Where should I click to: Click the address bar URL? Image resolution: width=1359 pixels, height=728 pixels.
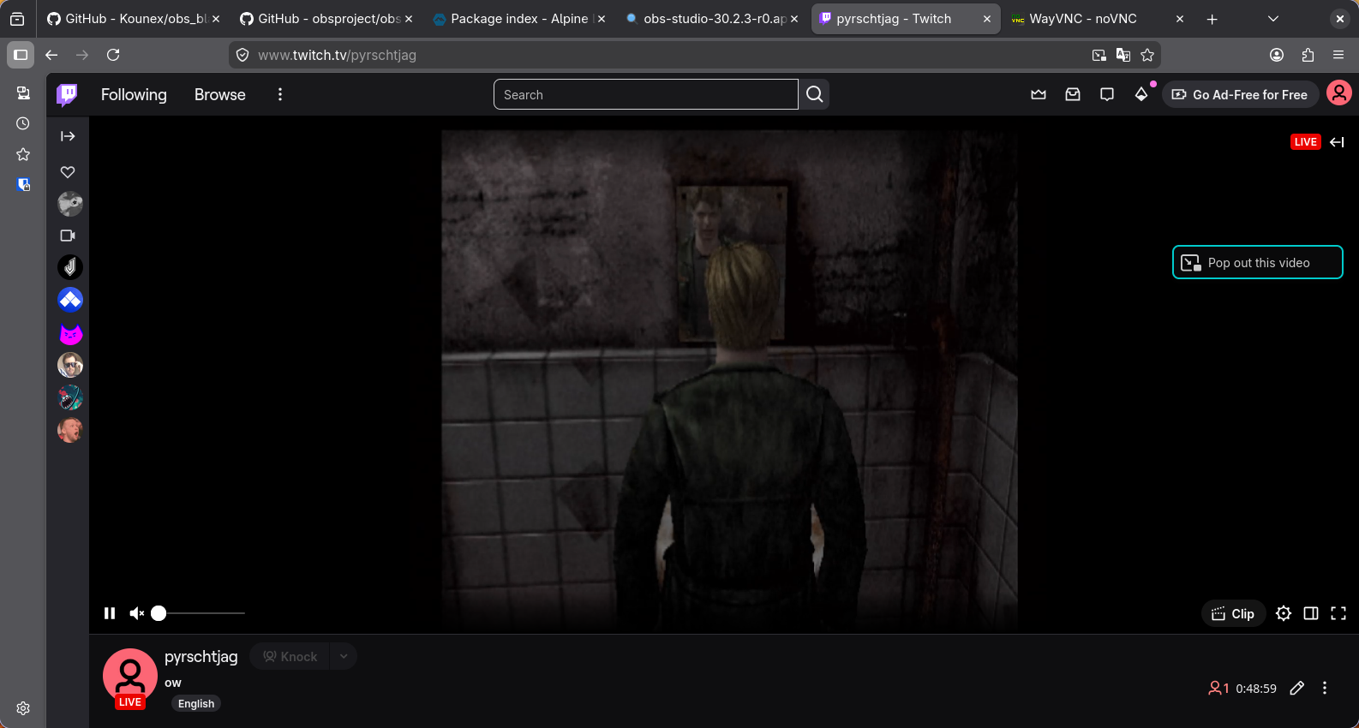[337, 55]
